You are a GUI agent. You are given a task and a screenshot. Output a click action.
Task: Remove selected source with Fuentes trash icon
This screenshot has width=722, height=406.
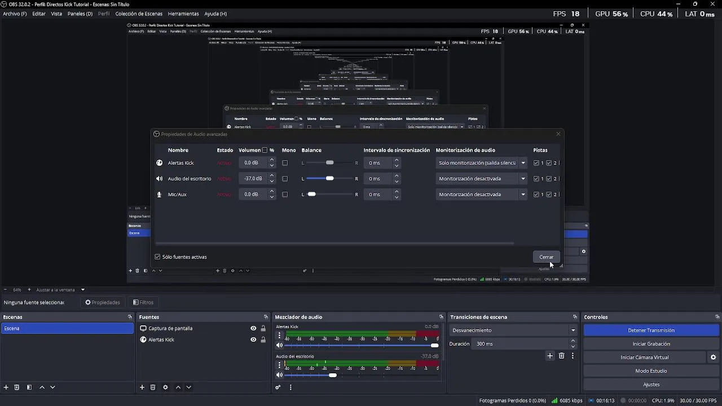pyautogui.click(x=153, y=387)
